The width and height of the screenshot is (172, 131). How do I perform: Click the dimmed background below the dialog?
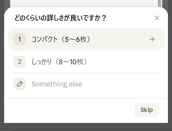pos(86,127)
